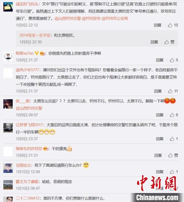
Task: Like the comment by 让梦想飞翔2017
Action: click(x=174, y=139)
